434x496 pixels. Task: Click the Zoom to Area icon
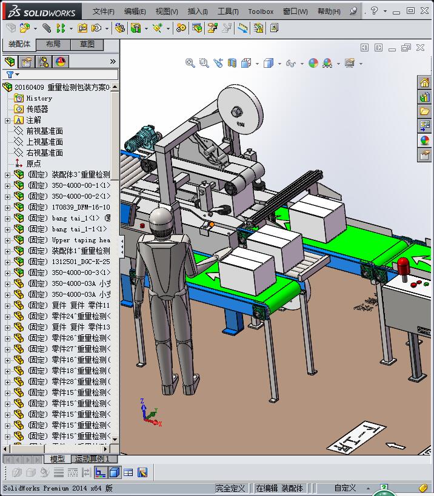point(204,63)
